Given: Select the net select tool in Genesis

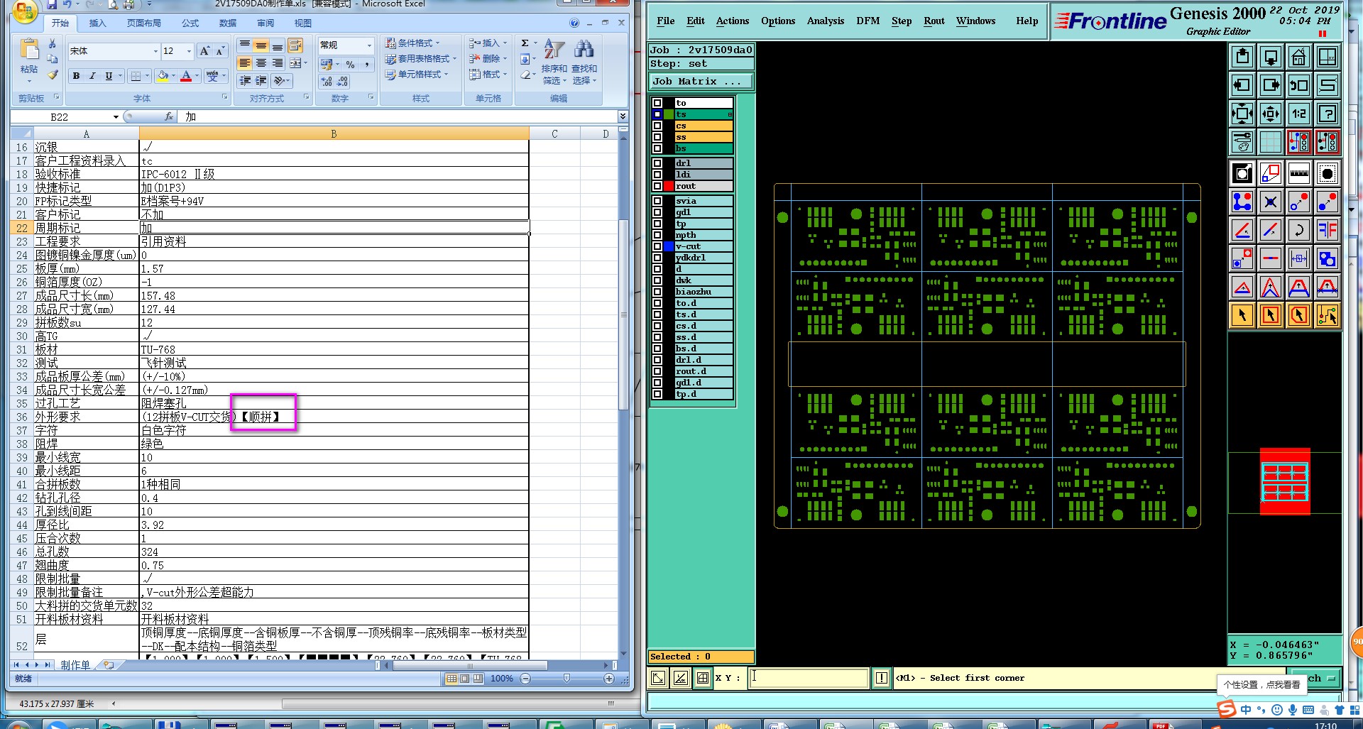Looking at the screenshot, I should point(1328,315).
